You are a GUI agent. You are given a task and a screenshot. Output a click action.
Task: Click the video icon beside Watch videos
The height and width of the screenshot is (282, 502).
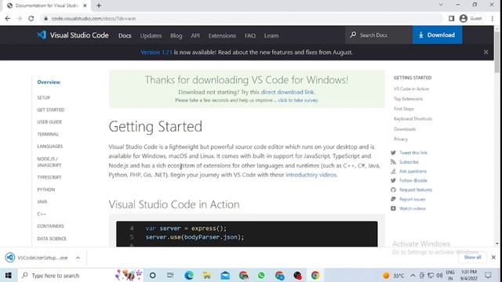[x=393, y=208]
